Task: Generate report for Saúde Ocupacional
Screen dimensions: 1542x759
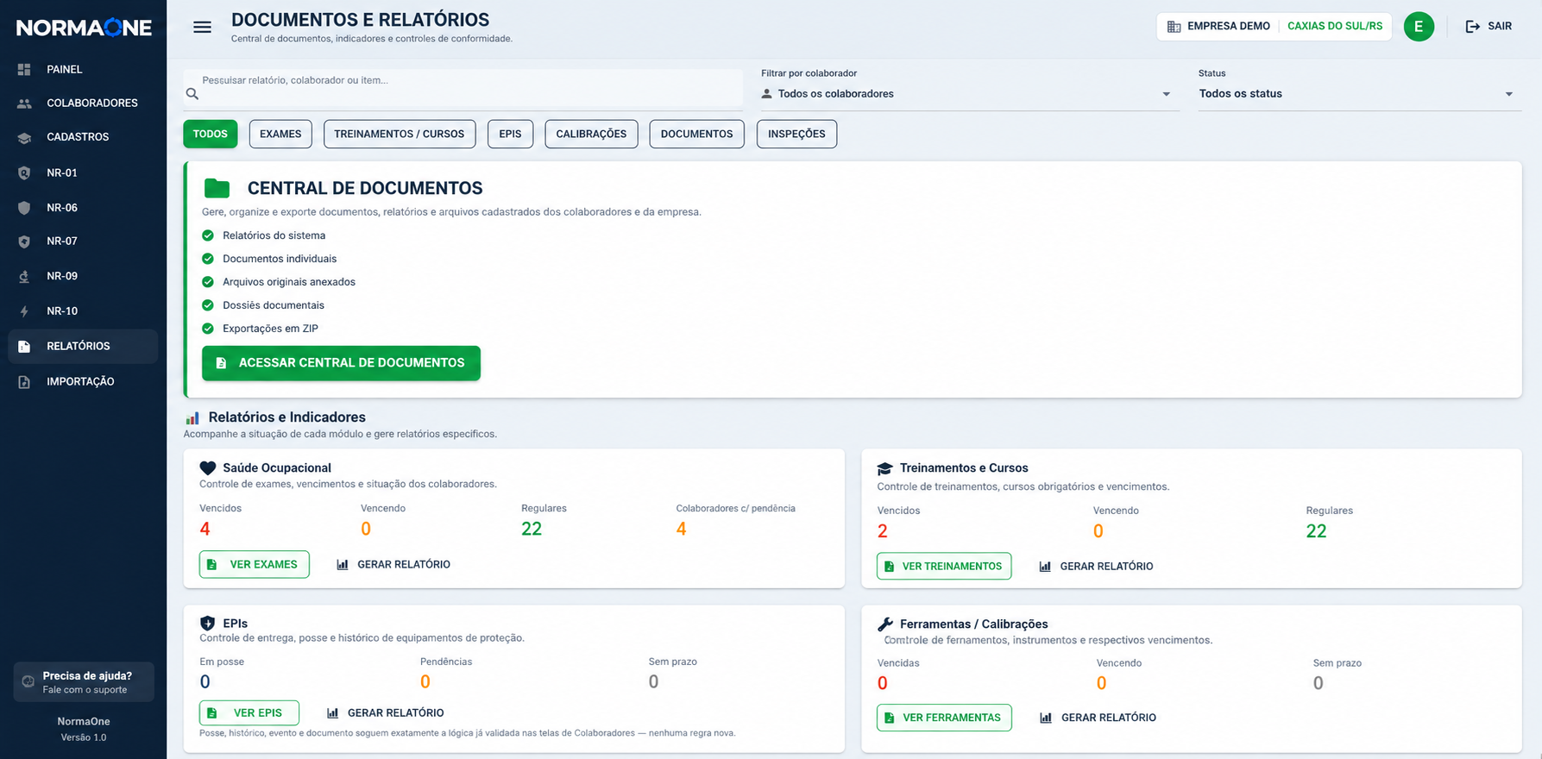Action: point(393,564)
